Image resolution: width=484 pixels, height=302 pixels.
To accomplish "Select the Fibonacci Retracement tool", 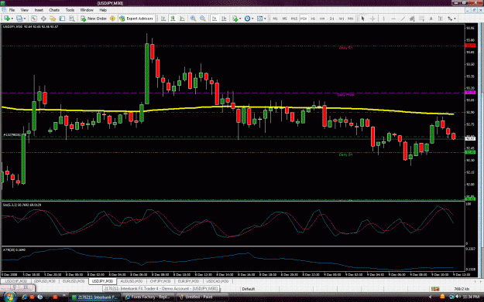I will tap(421, 19).
